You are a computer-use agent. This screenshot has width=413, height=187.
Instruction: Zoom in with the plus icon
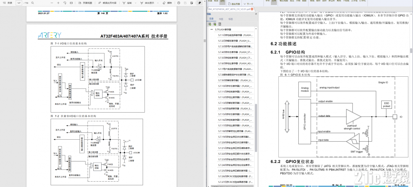(58, 3)
